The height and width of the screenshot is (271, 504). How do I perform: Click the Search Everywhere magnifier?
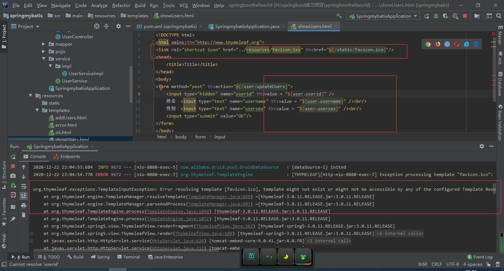coord(499,16)
